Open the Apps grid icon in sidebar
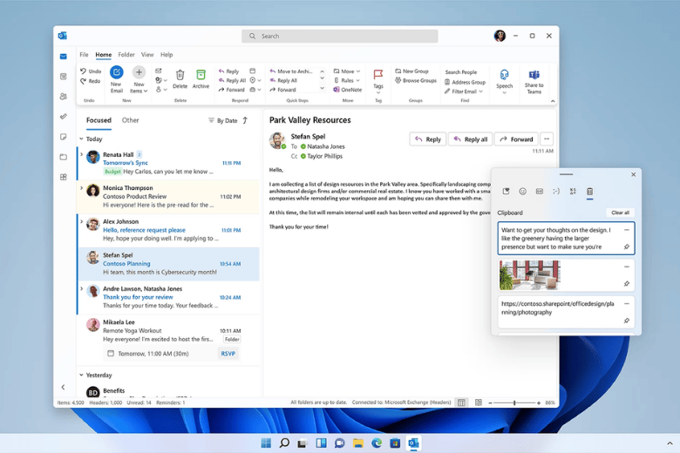The width and height of the screenshot is (680, 453). coord(64,177)
